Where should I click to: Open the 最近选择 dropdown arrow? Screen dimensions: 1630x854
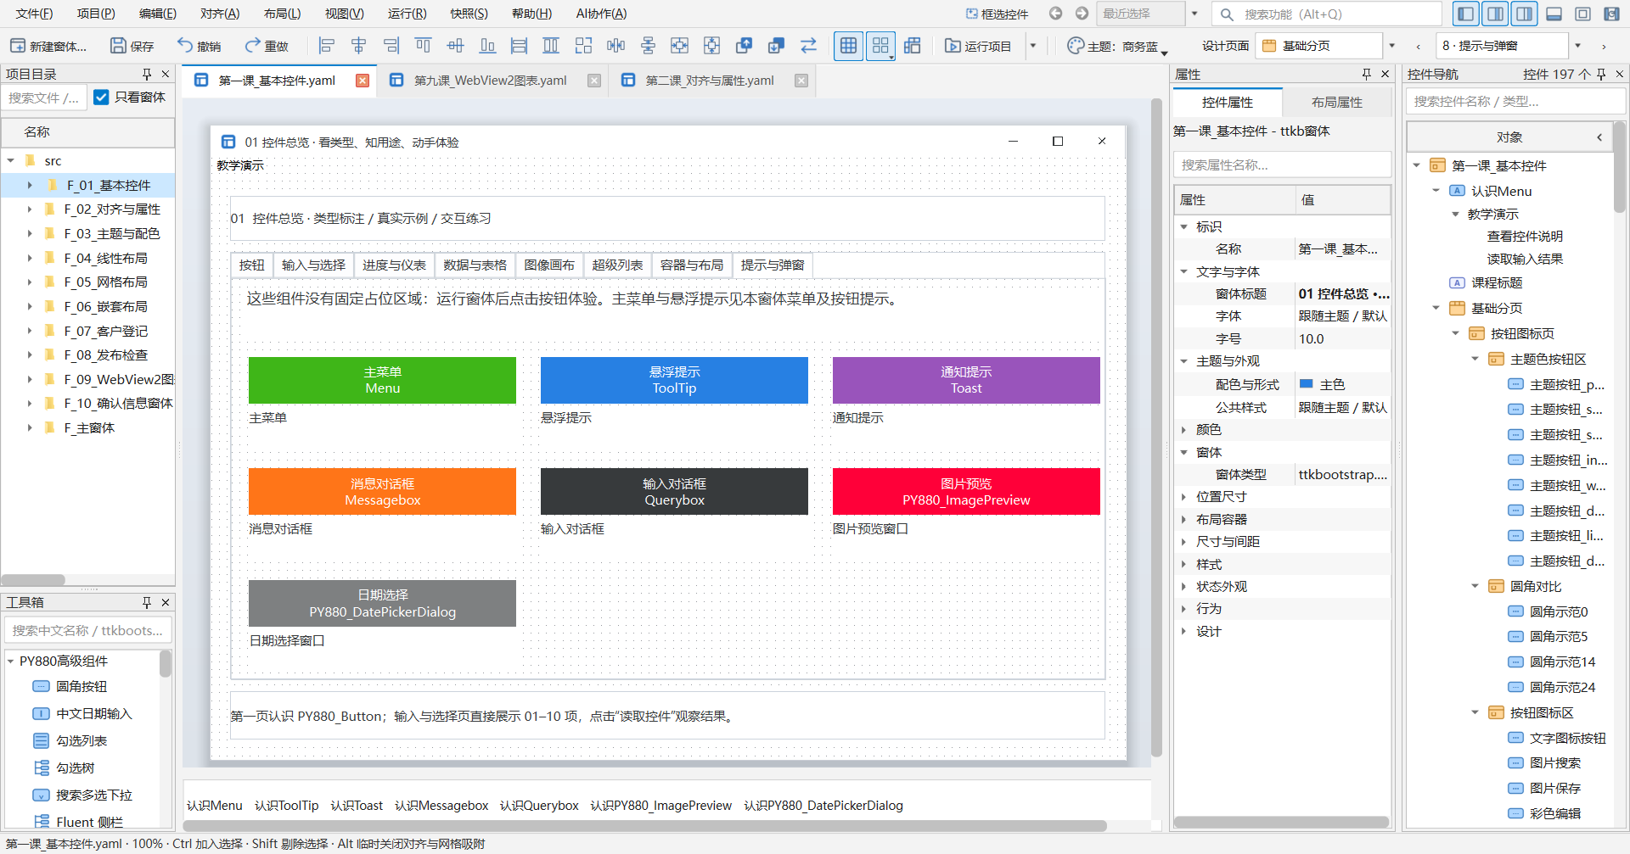(1194, 14)
